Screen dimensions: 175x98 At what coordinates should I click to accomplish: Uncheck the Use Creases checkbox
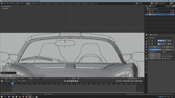(x=163, y=58)
